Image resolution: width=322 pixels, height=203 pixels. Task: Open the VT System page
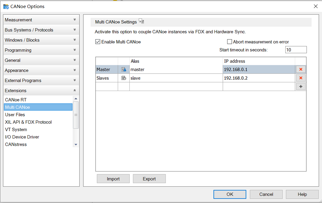[38, 129]
